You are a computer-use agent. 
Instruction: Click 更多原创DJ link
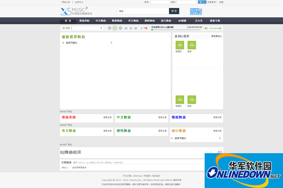click(216, 36)
